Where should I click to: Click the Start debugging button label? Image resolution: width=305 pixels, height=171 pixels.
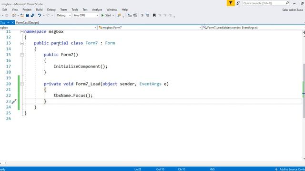(x=108, y=15)
